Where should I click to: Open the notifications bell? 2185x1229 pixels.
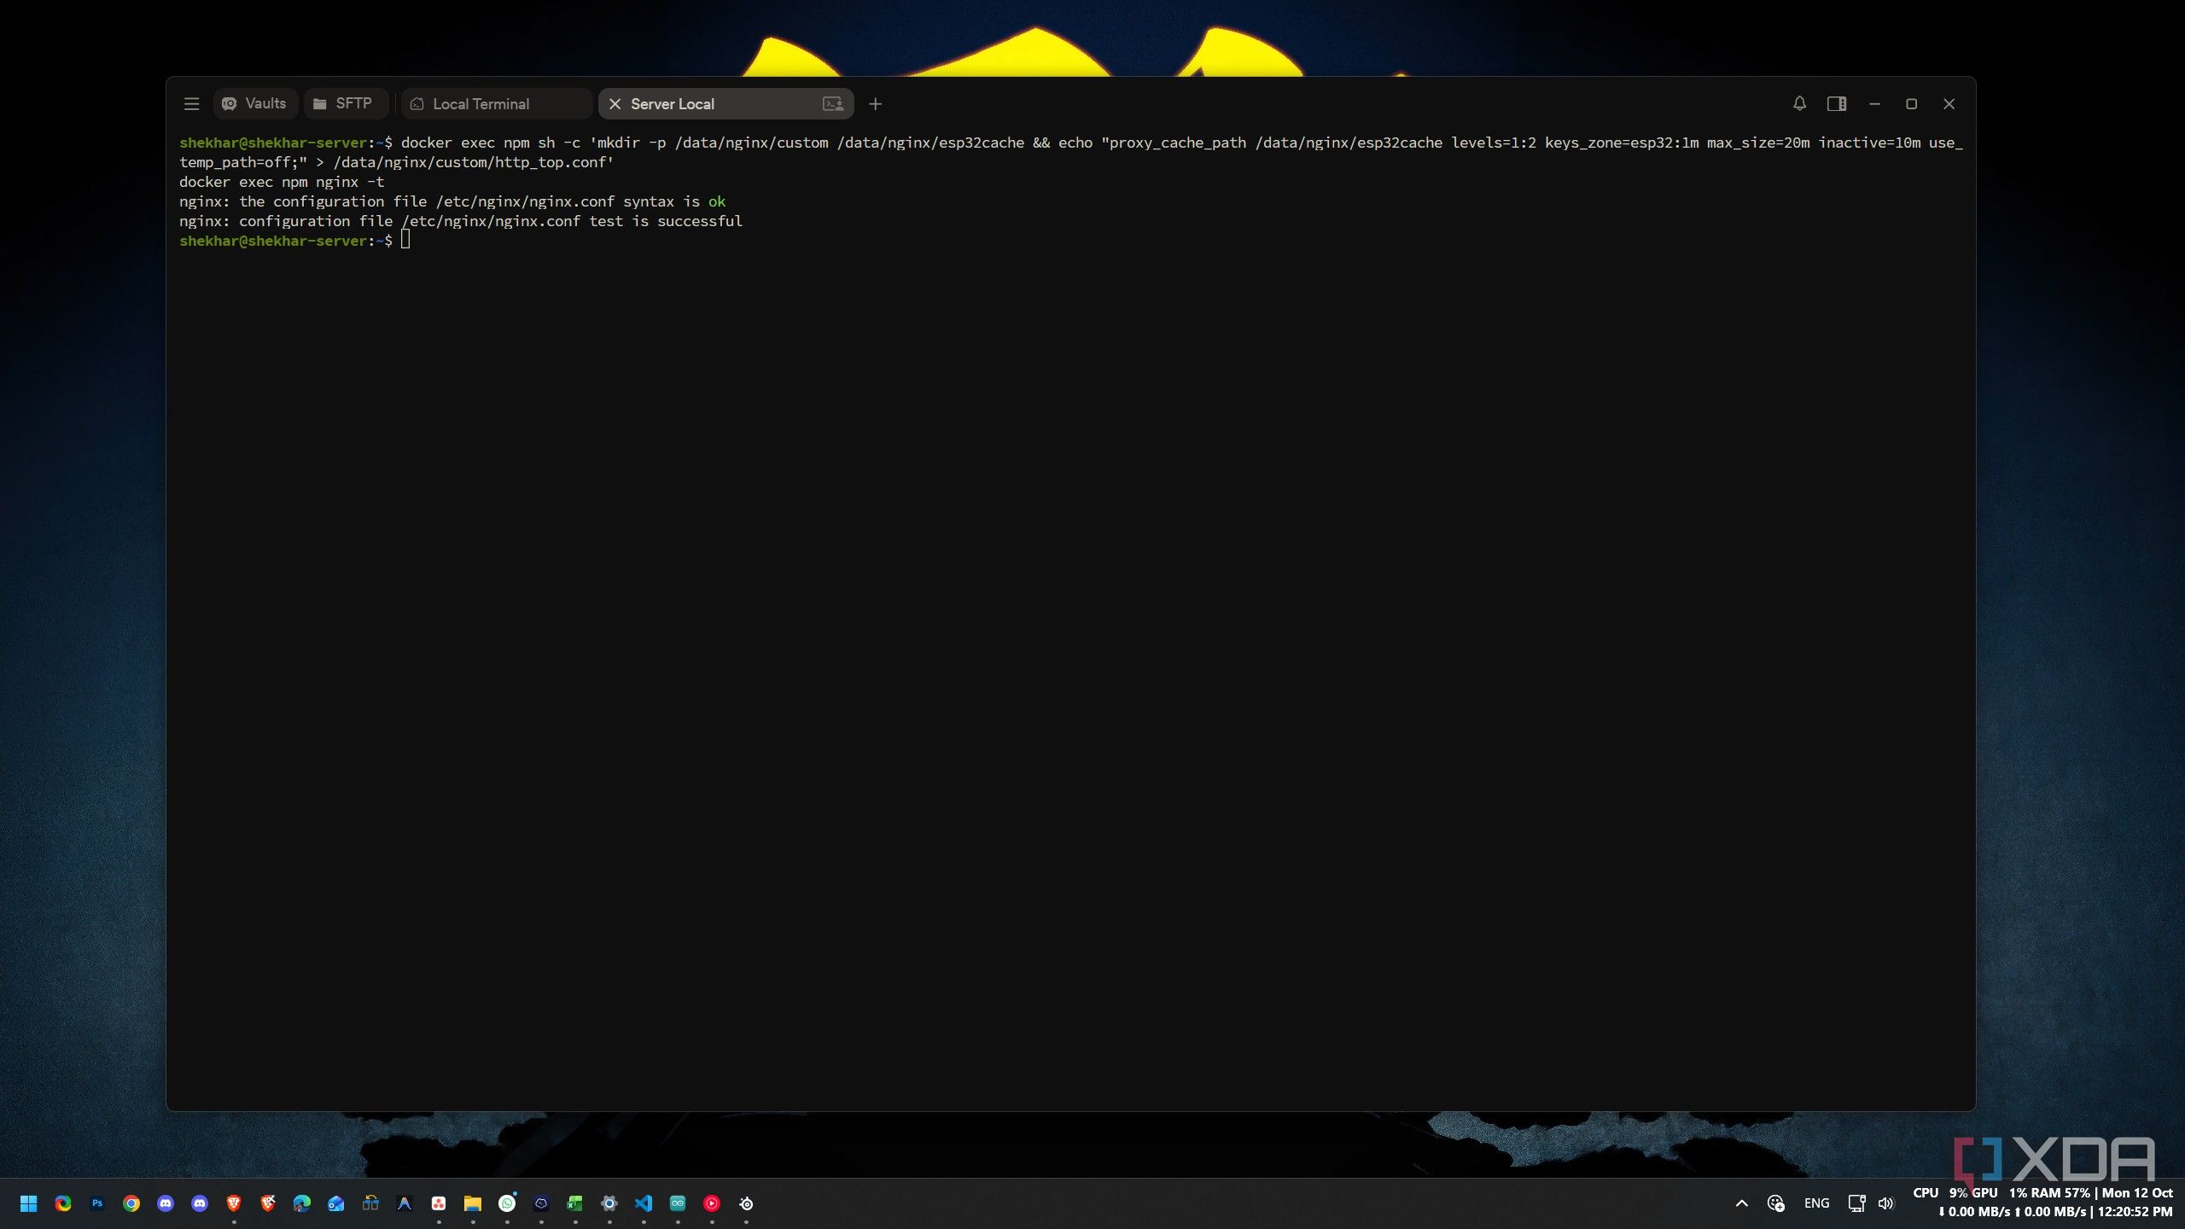pyautogui.click(x=1799, y=103)
